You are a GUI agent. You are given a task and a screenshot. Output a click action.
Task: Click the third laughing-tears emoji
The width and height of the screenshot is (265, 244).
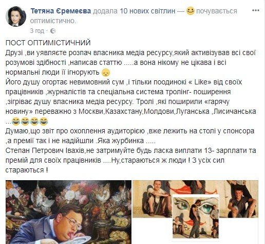click(x=34, y=121)
